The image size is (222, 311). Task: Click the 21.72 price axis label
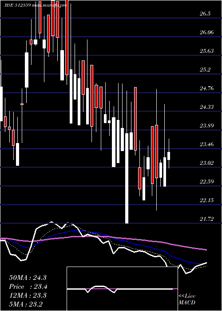coord(207,219)
